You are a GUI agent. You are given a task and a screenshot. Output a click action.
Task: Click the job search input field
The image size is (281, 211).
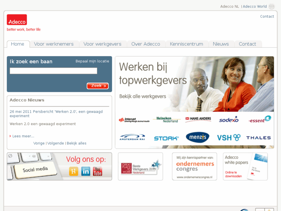(53, 71)
